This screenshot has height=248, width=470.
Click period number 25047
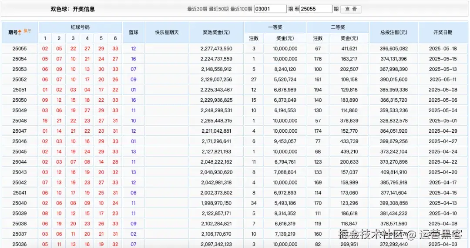[x=20, y=131]
